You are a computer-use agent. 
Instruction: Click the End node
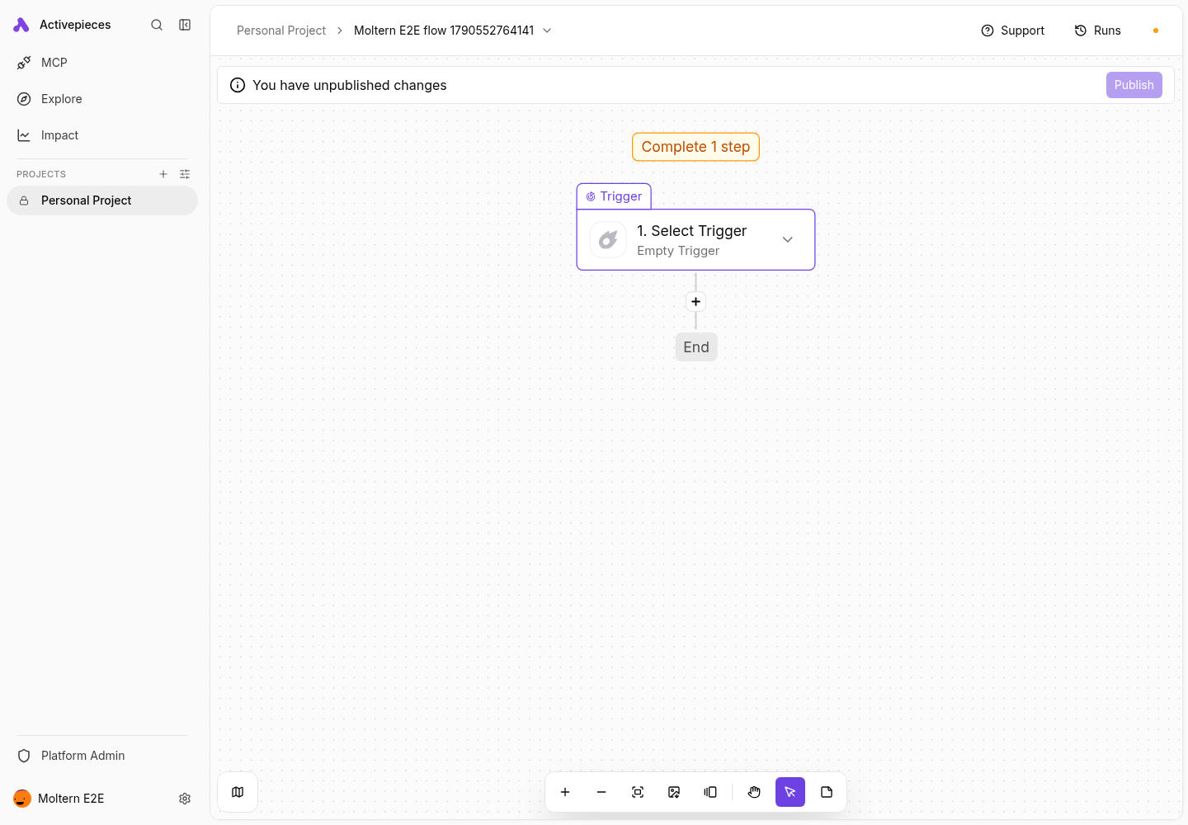[696, 347]
